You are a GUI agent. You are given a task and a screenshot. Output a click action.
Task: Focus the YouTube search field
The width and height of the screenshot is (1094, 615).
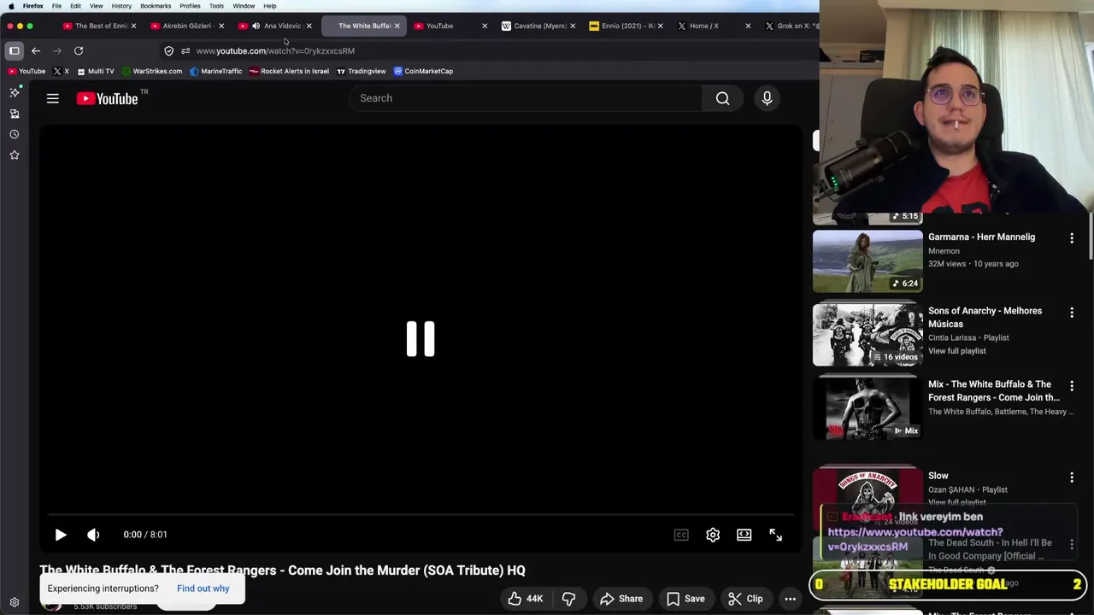tap(526, 98)
